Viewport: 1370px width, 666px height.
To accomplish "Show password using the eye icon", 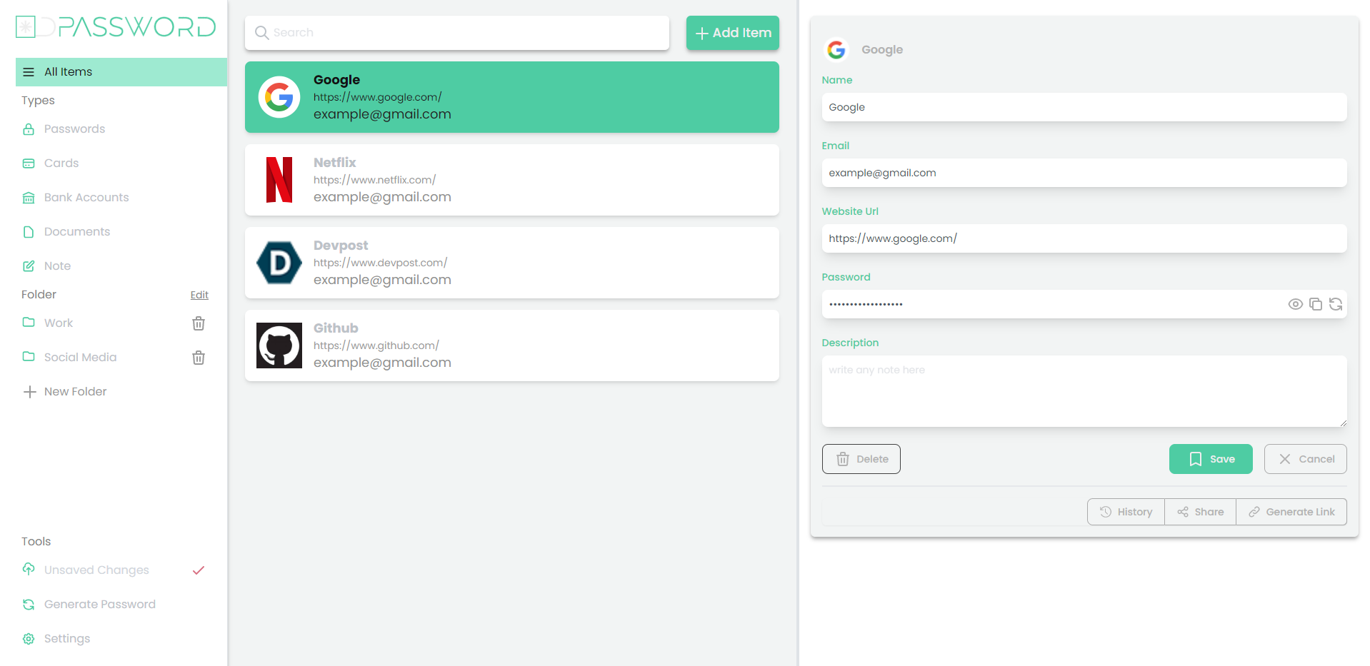I will (1296, 305).
